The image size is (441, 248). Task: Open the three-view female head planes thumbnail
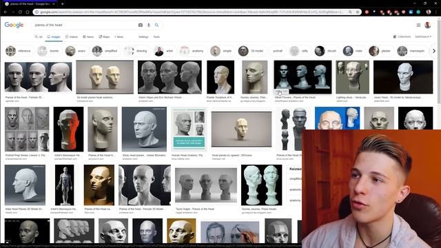click(x=39, y=76)
